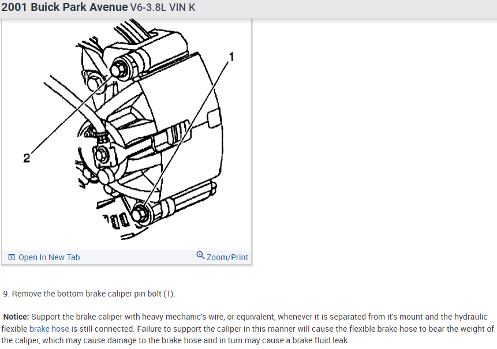Image resolution: width=497 pixels, height=349 pixels.
Task: Click the gray header bar background
Action: [346, 8]
